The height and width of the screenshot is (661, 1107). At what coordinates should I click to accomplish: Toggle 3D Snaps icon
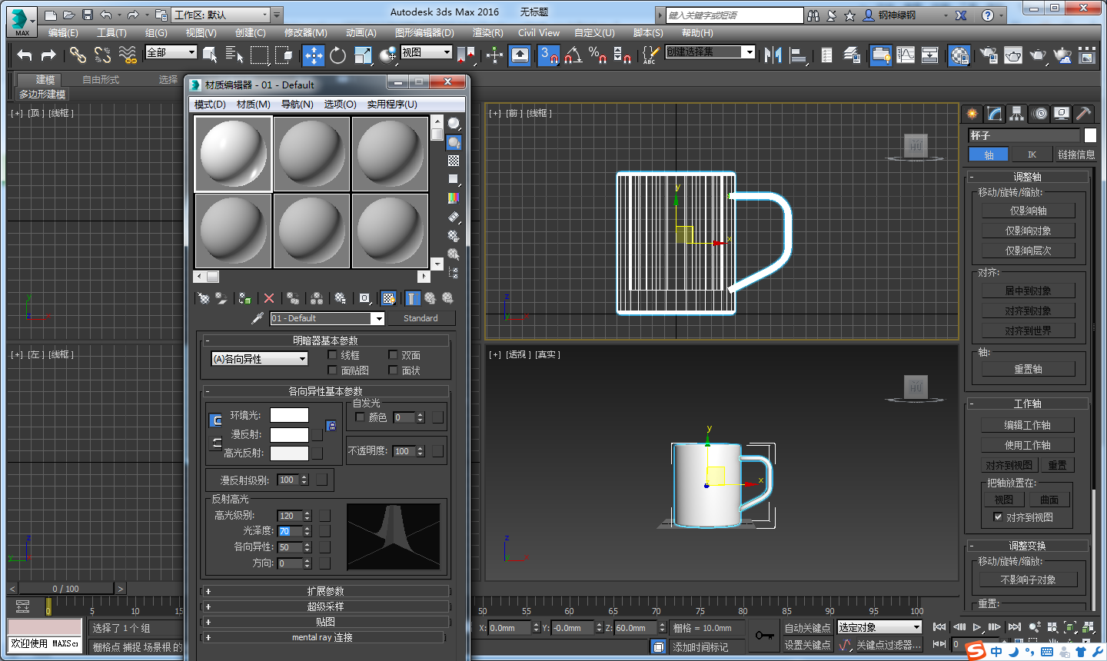coord(548,55)
